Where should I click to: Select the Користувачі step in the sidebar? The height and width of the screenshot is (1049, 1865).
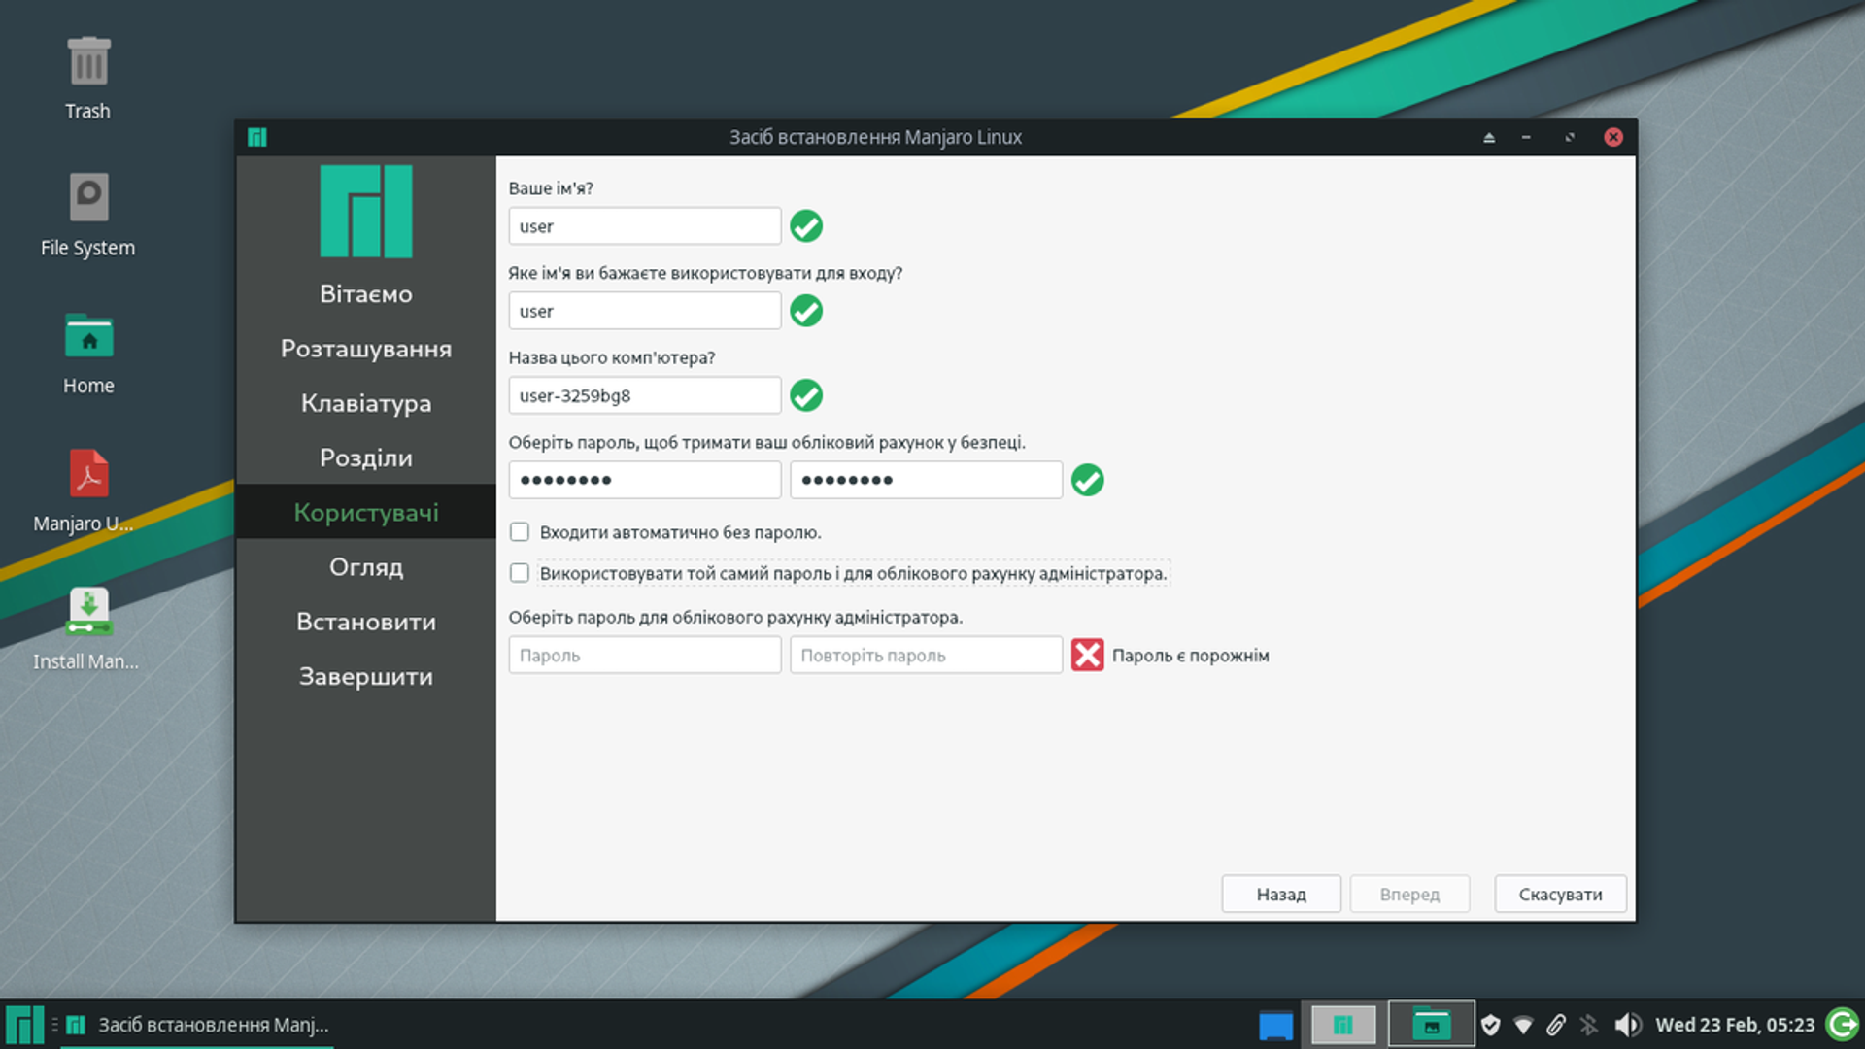[x=366, y=512]
